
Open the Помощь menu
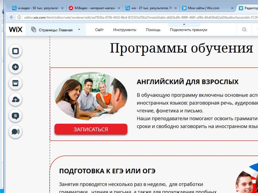[153, 30]
